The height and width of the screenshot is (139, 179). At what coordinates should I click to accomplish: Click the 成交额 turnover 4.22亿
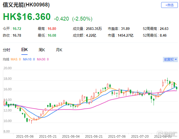[x=91, y=35]
